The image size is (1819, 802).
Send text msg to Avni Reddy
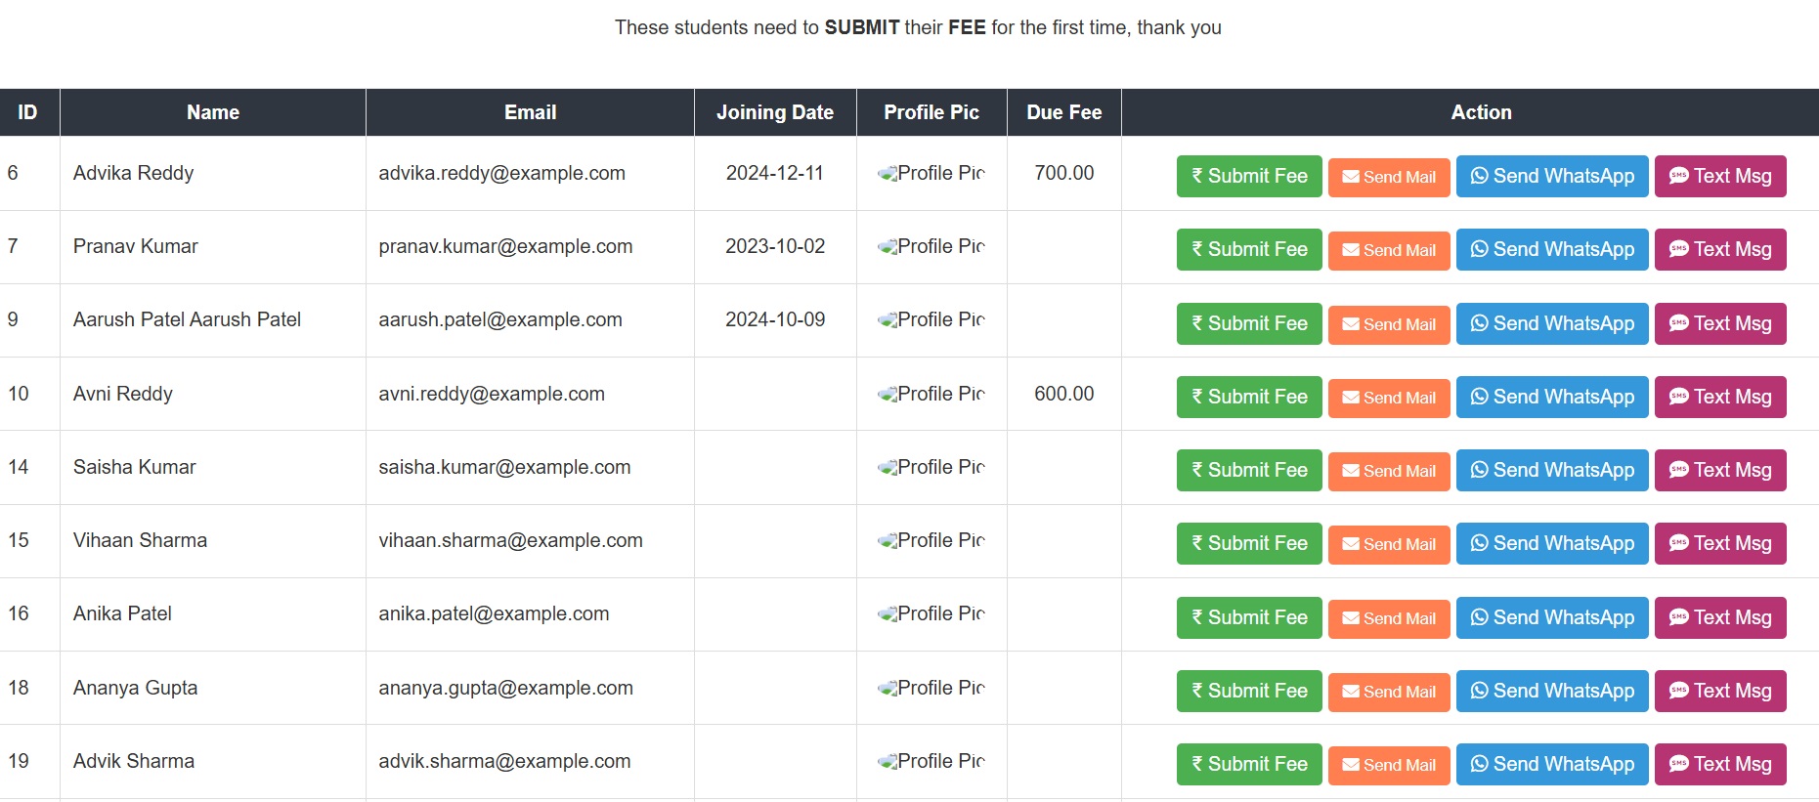(x=1720, y=397)
